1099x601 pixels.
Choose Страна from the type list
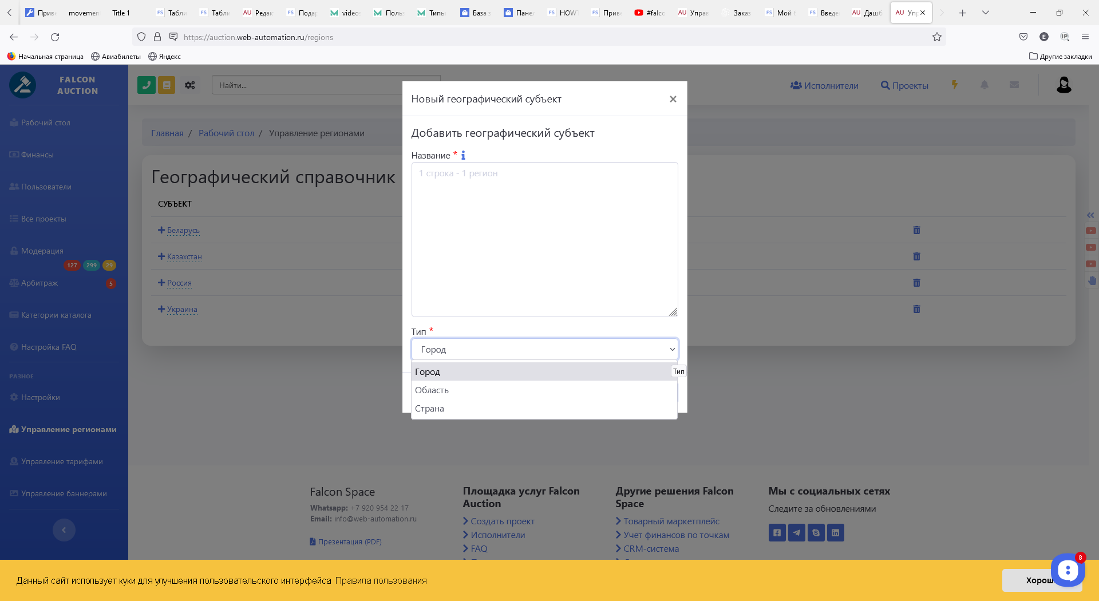click(x=429, y=409)
